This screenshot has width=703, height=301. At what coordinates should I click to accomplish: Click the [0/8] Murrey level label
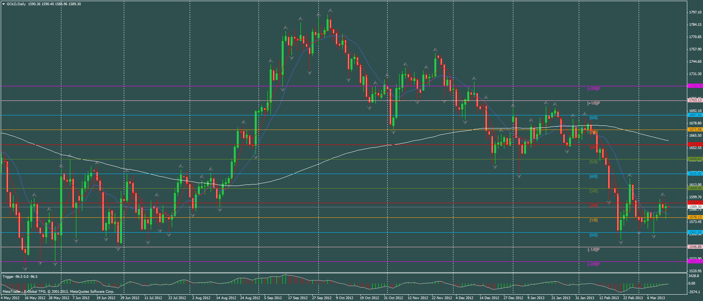coord(593,235)
